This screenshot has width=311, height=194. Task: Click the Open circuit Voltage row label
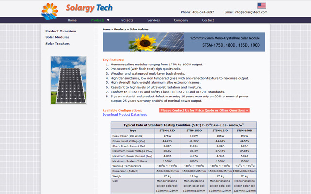(x=129, y=141)
